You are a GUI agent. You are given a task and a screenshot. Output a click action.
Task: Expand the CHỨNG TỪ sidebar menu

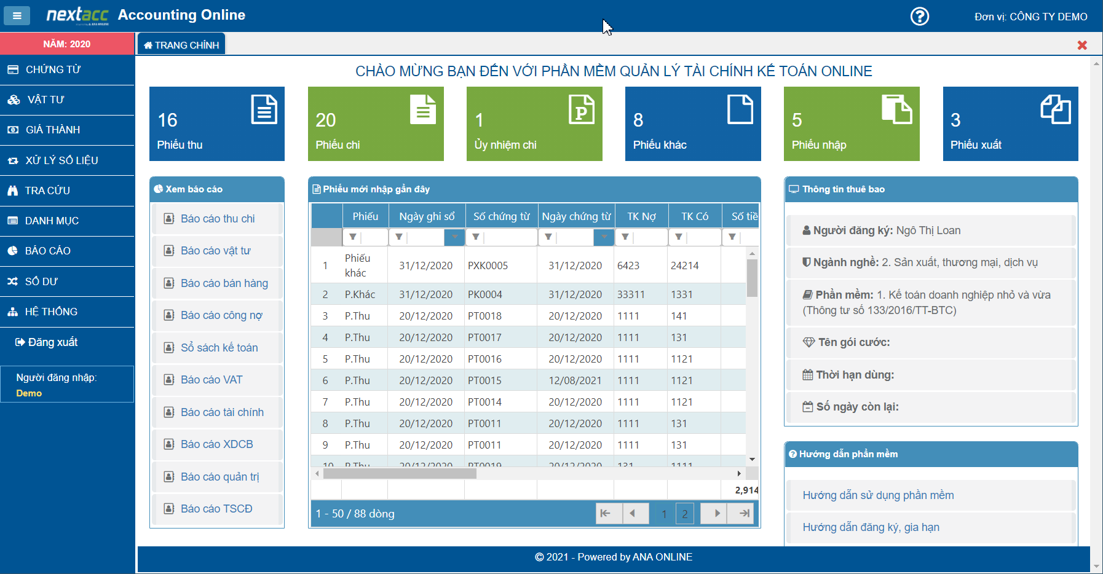coord(53,69)
